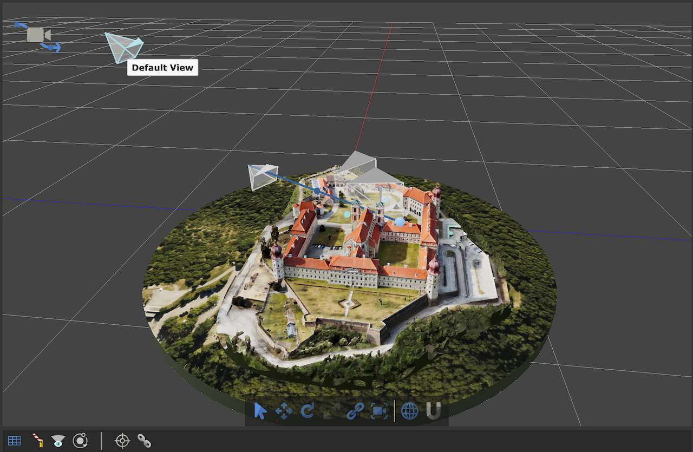Viewport: 693px width, 452px height.
Task: Click the large blue path control point
Action: 400,221
